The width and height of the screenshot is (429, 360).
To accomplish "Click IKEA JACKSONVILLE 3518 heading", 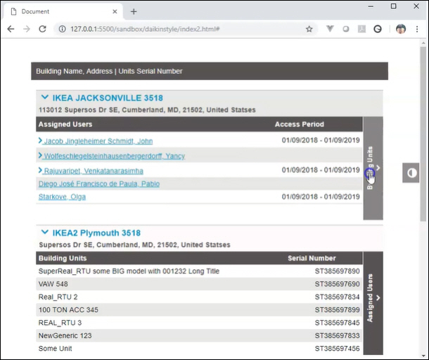I will (108, 98).
